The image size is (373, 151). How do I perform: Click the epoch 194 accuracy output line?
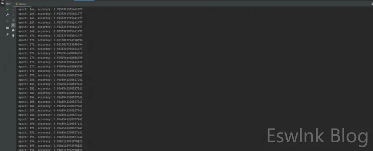(x=50, y=141)
